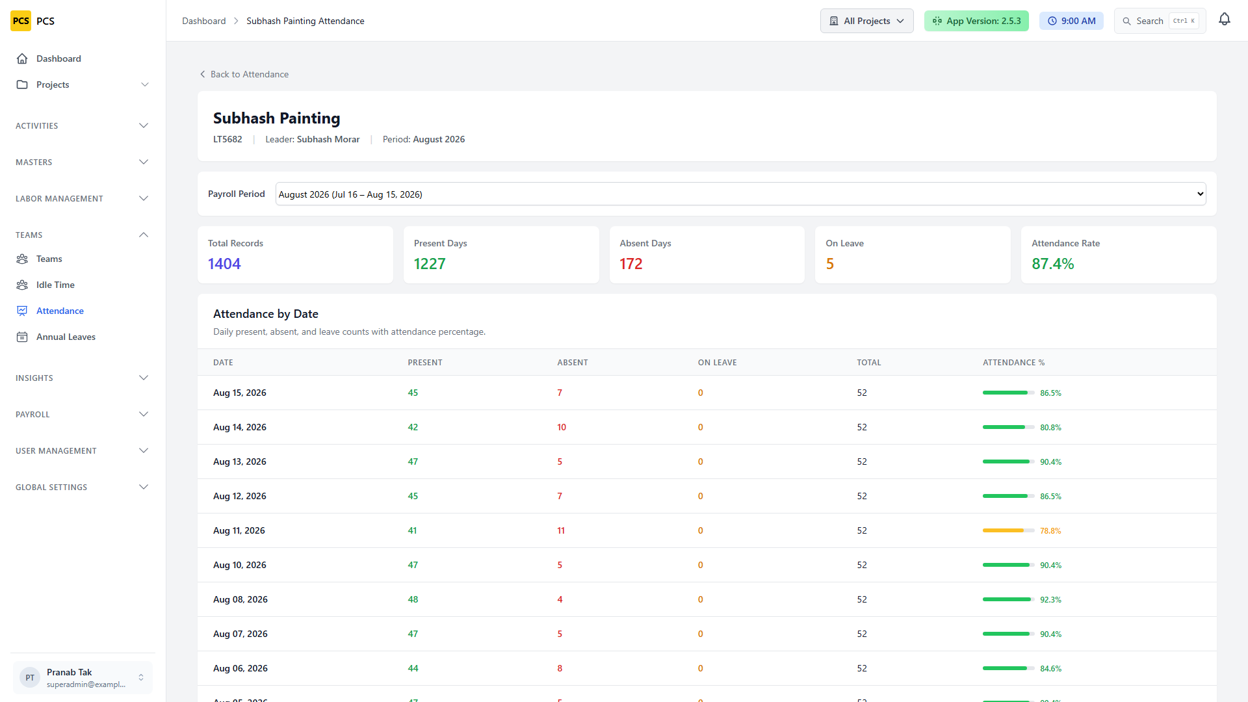
Task: Expand the Labor Management section
Action: [x=83, y=198]
